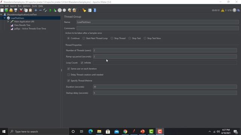
Task: Click the Stop test round icon
Action: [59, 10]
